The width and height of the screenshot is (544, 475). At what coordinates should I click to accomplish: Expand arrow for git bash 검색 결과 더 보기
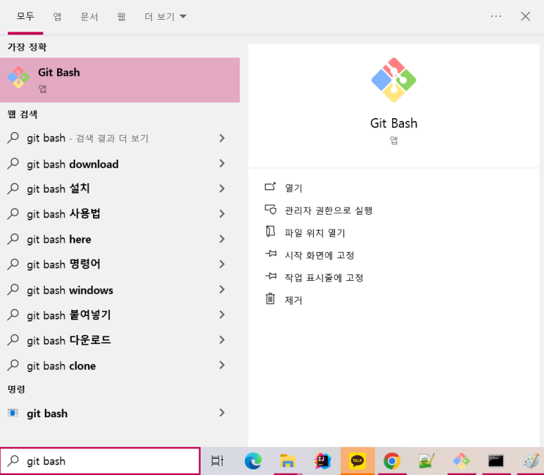click(x=222, y=138)
